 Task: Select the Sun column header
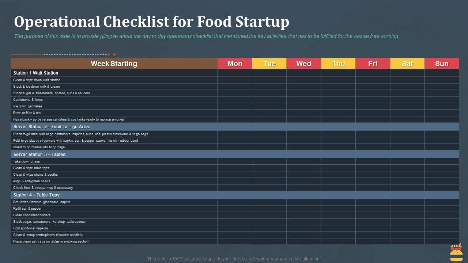[442, 64]
